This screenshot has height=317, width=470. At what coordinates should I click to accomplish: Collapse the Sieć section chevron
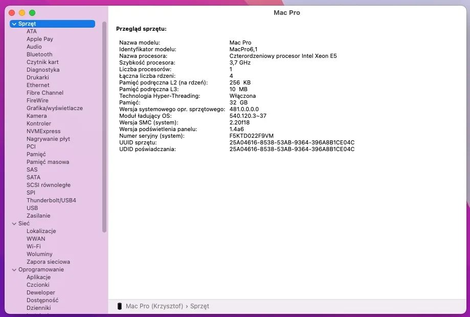[14, 224]
